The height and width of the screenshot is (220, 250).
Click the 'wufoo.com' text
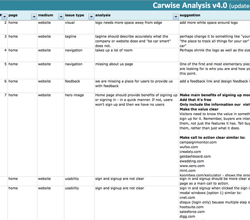click(189, 147)
